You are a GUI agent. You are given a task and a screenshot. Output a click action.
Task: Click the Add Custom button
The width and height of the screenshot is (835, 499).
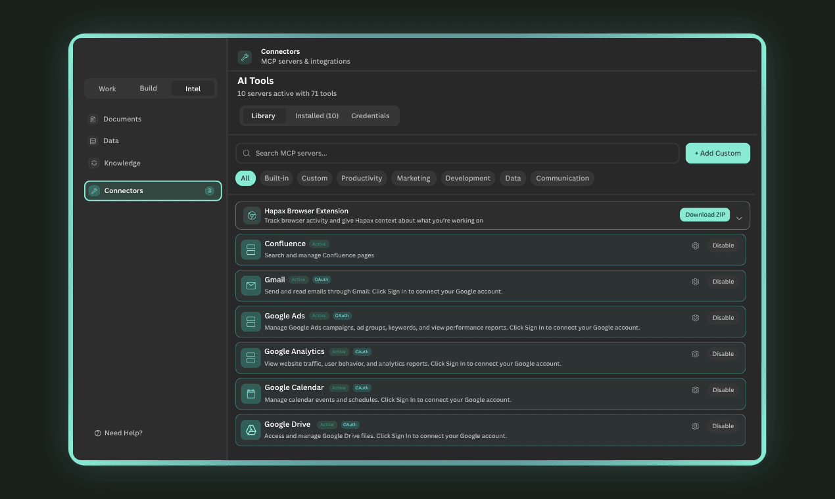pyautogui.click(x=717, y=153)
